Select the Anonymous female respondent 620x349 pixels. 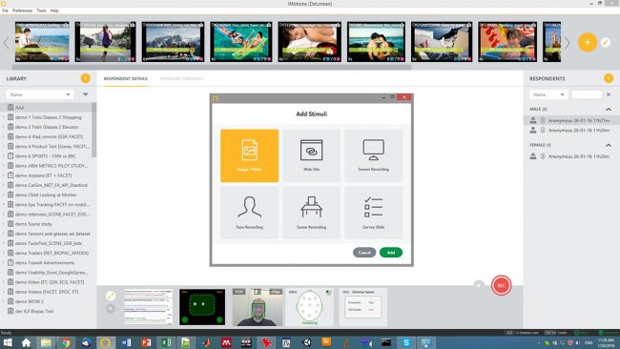click(x=571, y=156)
